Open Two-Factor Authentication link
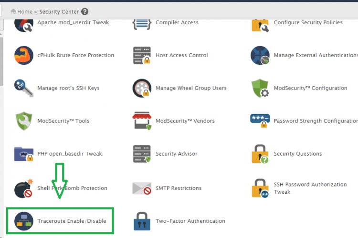The width and height of the screenshot is (358, 238). (x=190, y=221)
